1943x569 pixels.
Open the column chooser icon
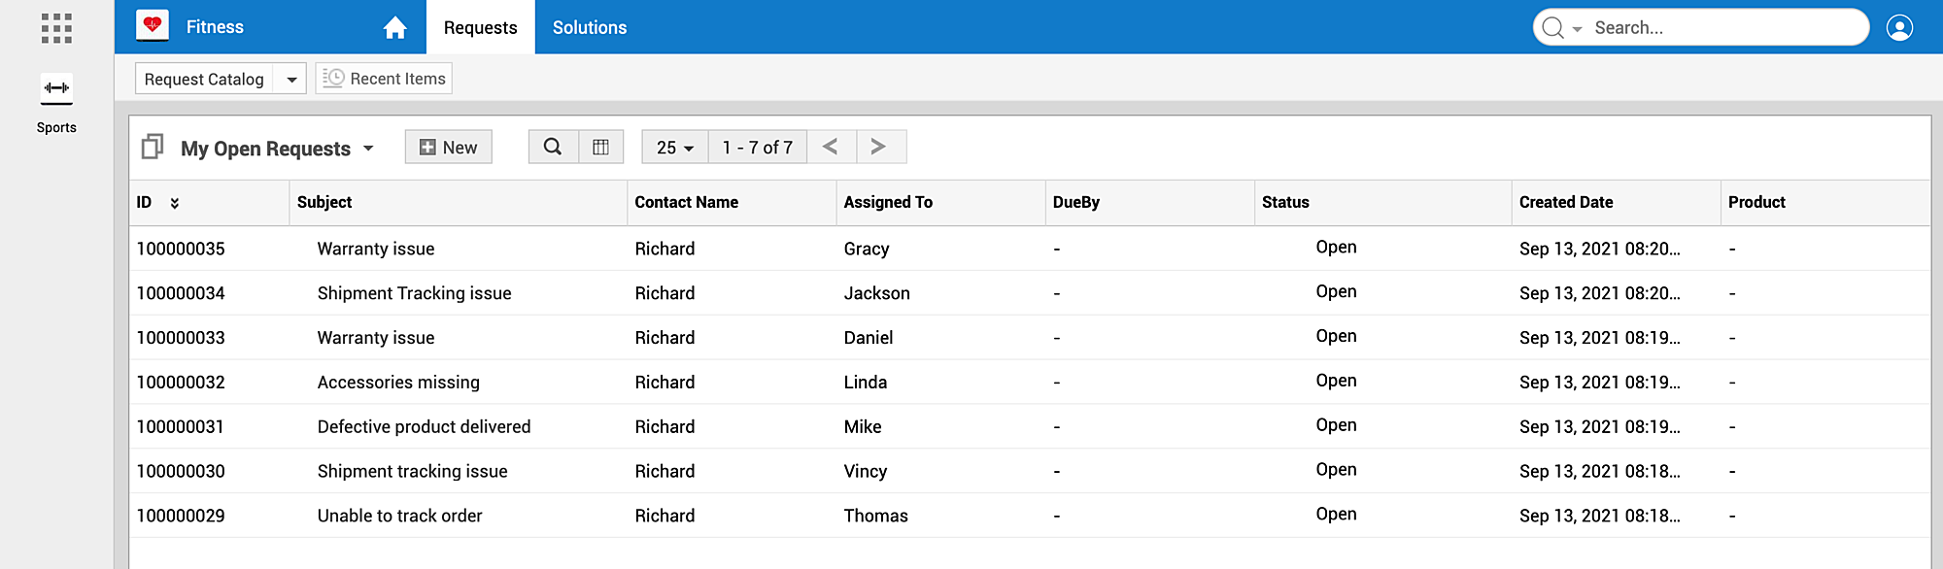point(601,147)
